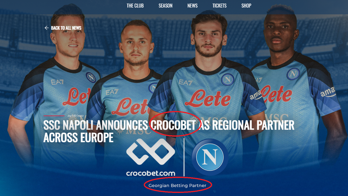Open the TICKETS page
Image resolution: width=348 pixels, height=196 pixels.
point(219,6)
